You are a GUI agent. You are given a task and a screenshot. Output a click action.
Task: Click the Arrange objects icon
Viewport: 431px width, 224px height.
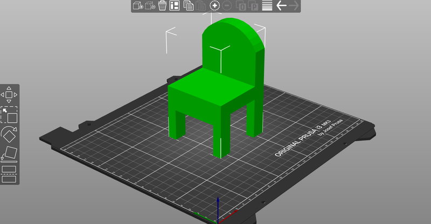pos(174,5)
